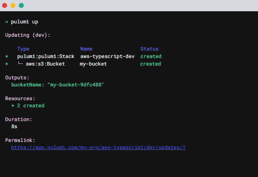The width and height of the screenshot is (258, 177).
Task: Select the '8s' duration value
Action: [x=14, y=126]
